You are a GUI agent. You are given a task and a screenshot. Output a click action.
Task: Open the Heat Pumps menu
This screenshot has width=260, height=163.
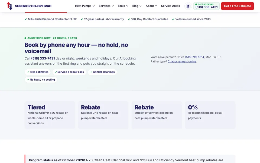(x=85, y=6)
